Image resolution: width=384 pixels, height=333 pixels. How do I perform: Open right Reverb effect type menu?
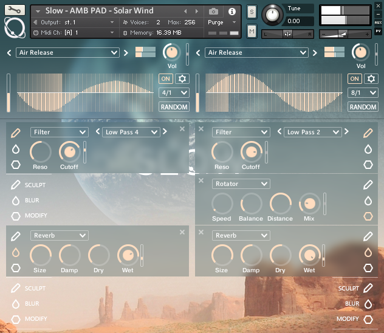[x=241, y=236]
